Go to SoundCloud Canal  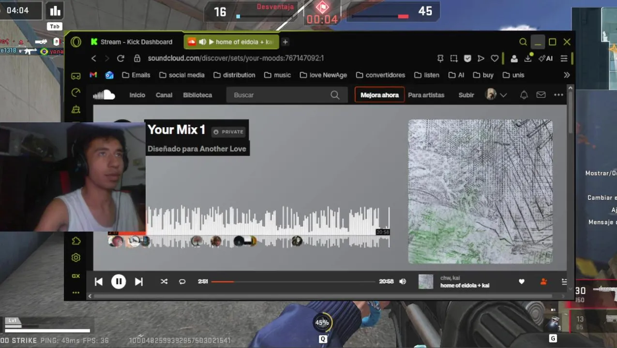(164, 95)
